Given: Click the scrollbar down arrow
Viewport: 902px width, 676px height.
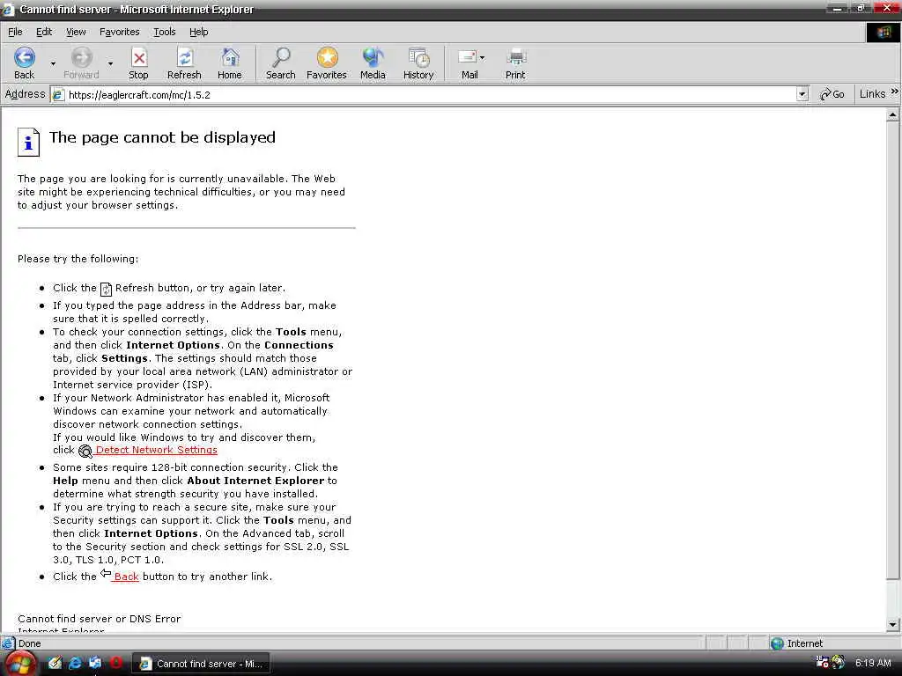Looking at the screenshot, I should click(892, 624).
